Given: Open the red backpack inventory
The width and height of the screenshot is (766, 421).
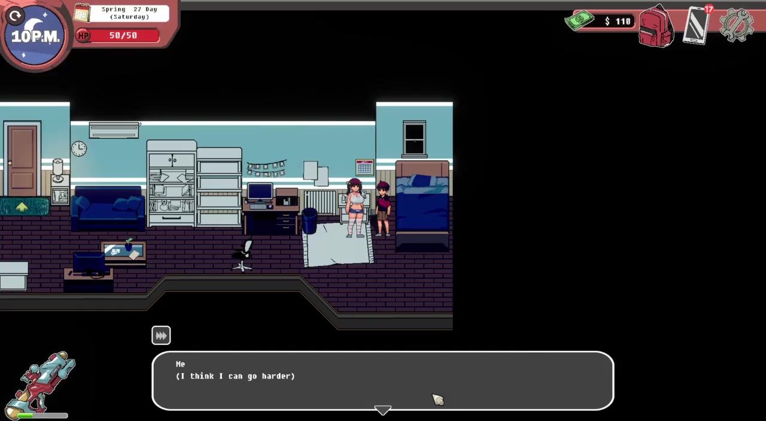Looking at the screenshot, I should [656, 26].
